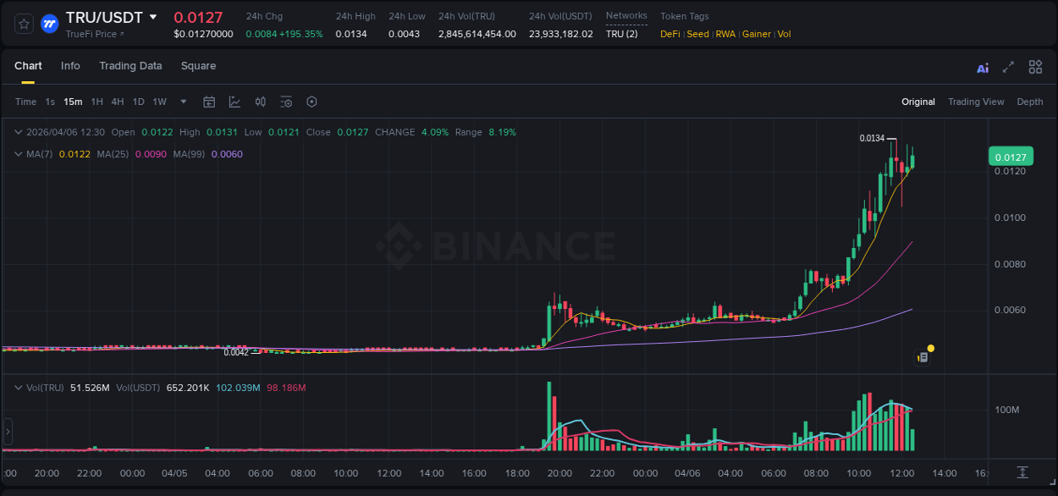Image resolution: width=1058 pixels, height=496 pixels.
Task: Click the Vol(USDT) 652.201K label
Action: coord(163,388)
